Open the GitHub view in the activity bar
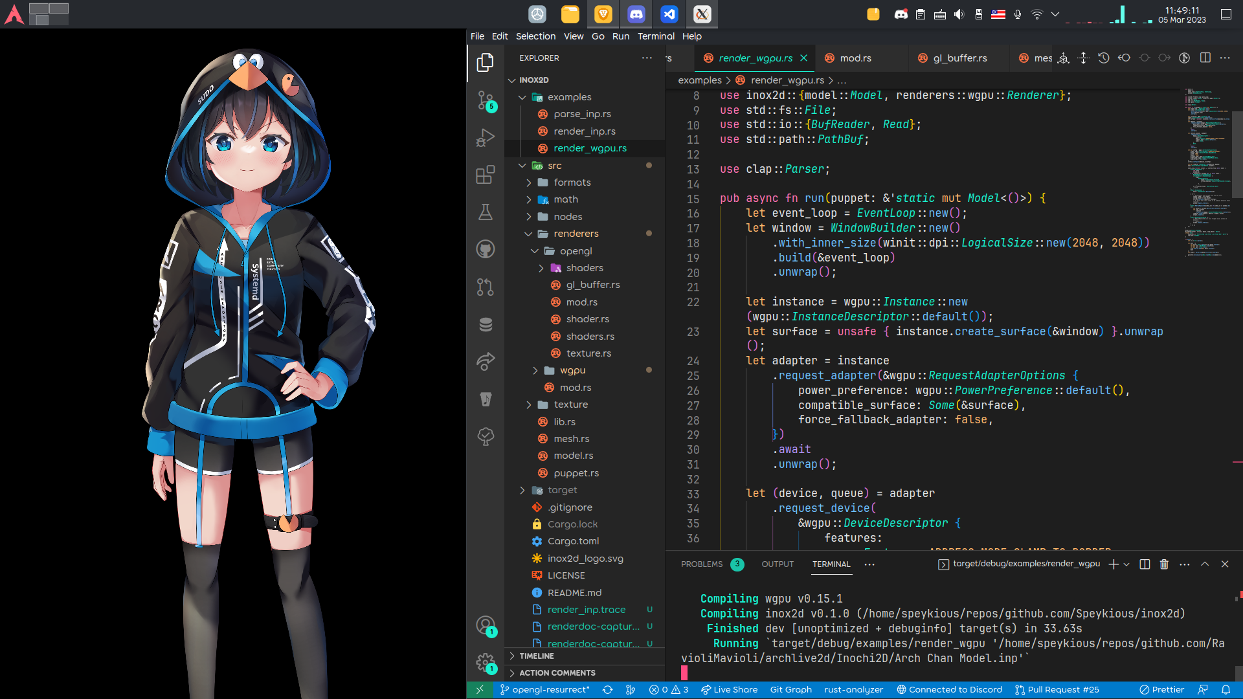Image resolution: width=1243 pixels, height=699 pixels. pyautogui.click(x=485, y=249)
